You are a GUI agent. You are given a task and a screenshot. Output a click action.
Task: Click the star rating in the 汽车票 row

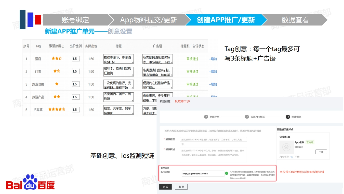coord(57,109)
